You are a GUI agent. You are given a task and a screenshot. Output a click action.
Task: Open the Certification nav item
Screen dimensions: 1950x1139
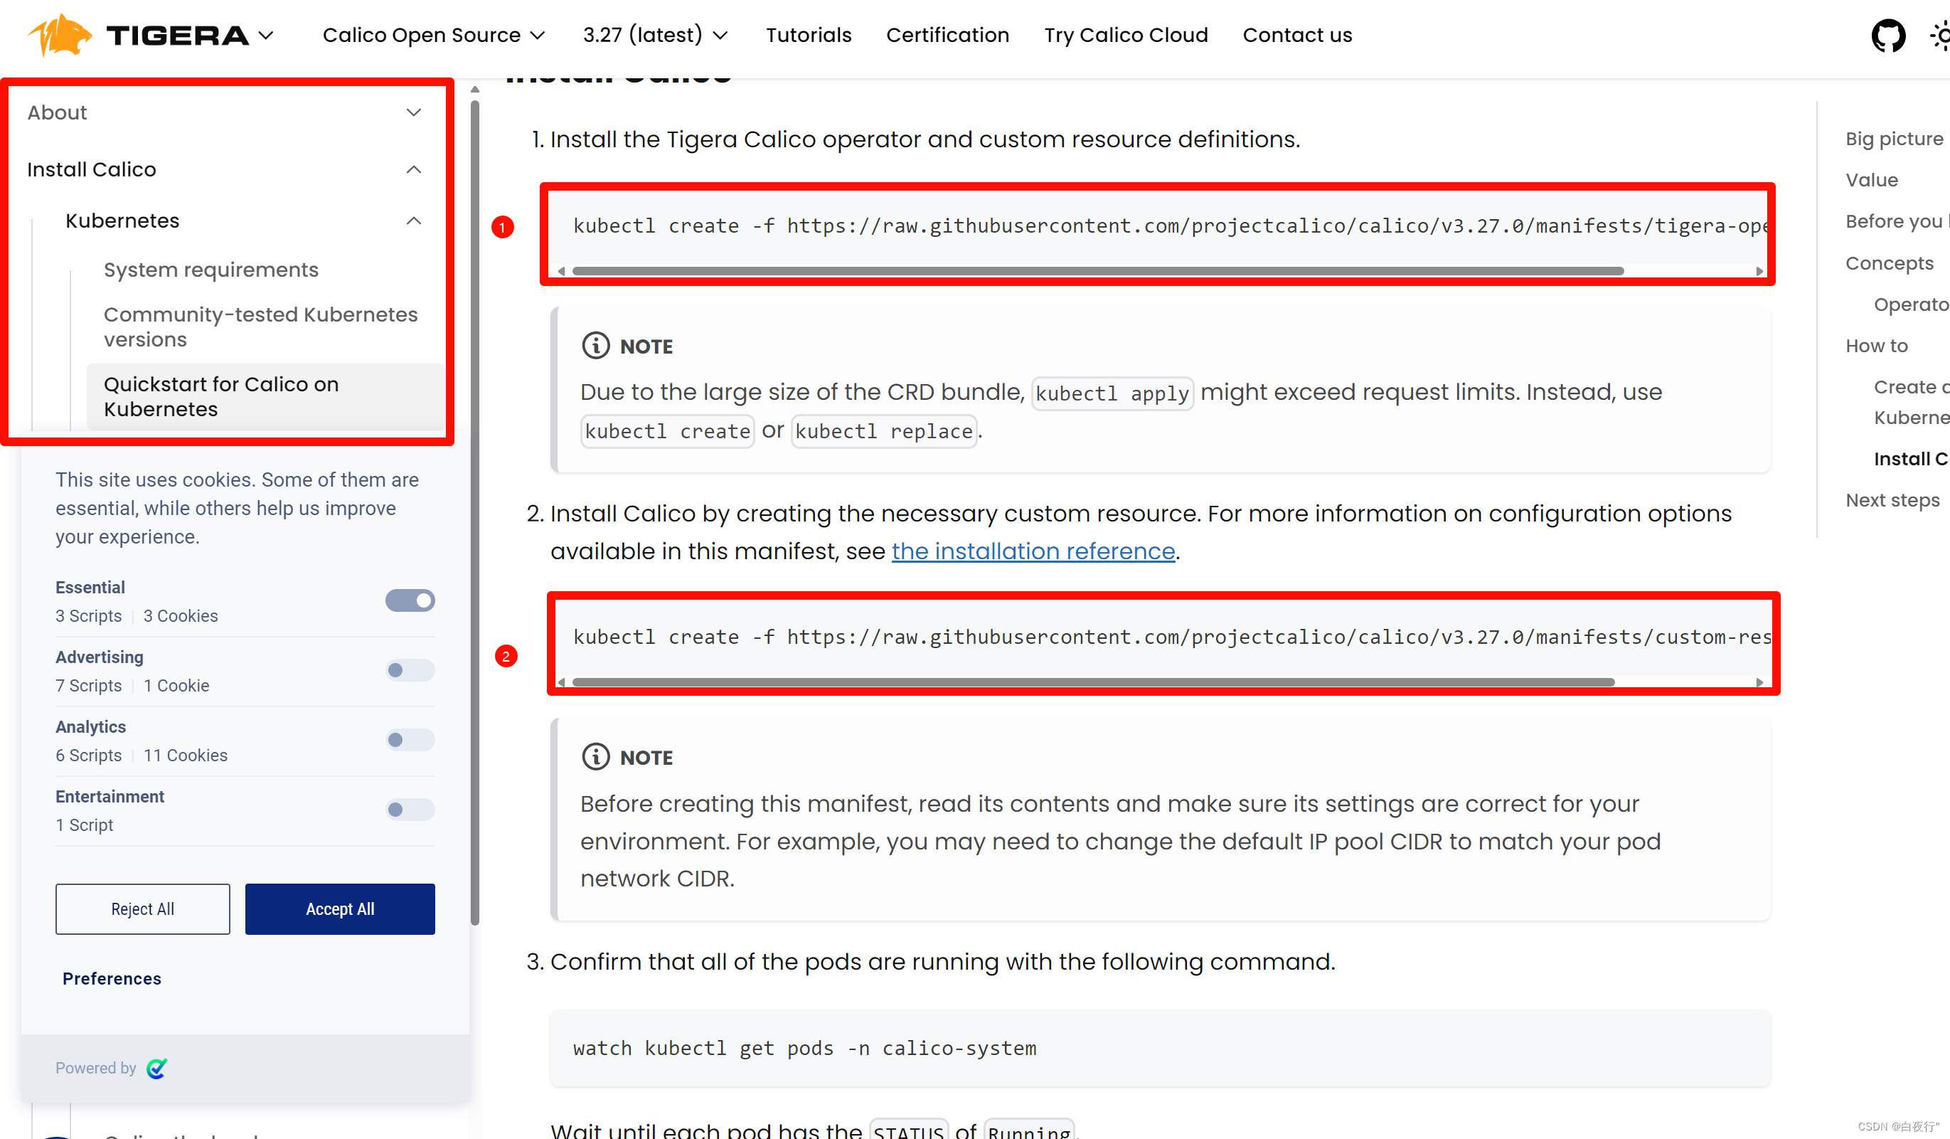tap(948, 36)
